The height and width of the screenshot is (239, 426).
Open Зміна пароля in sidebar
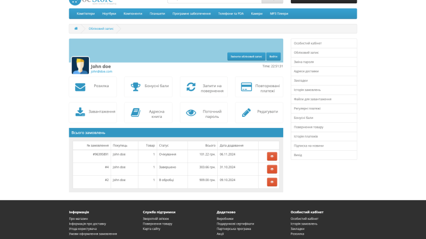click(324, 62)
